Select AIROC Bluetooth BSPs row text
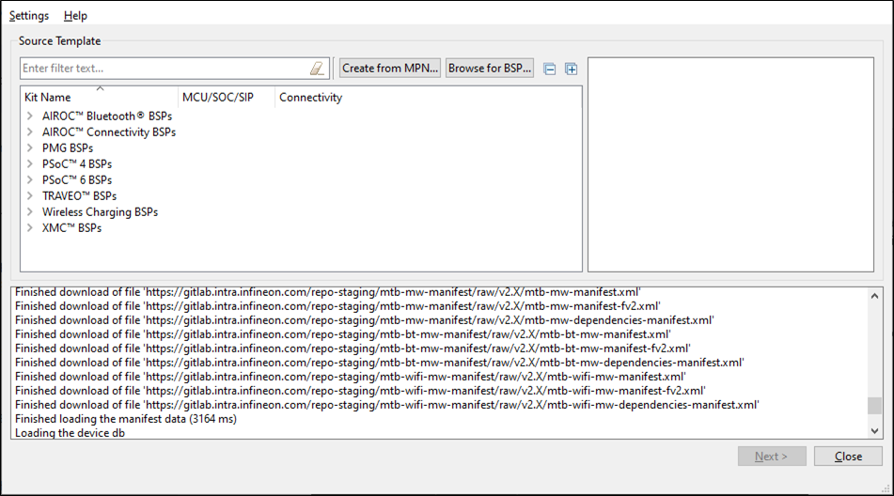 coord(107,116)
